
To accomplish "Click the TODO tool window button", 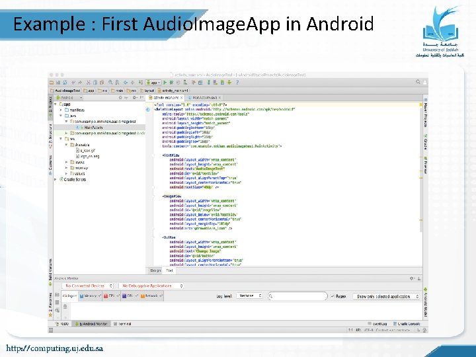I will [x=62, y=324].
